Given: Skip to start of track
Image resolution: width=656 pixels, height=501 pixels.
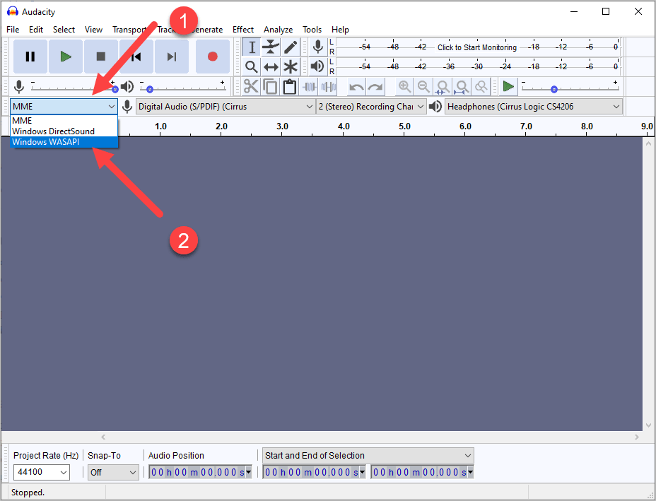Looking at the screenshot, I should pos(136,57).
